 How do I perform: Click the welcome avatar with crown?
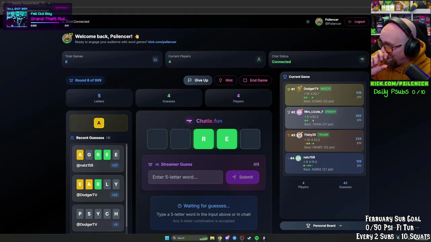(x=67, y=38)
